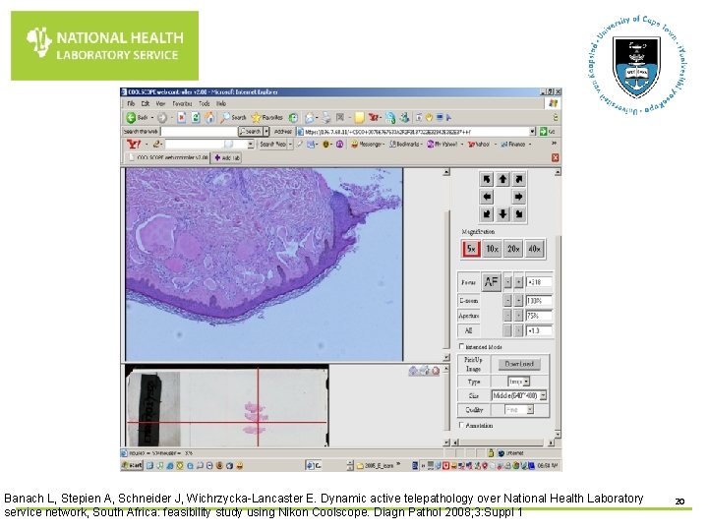Select 40x magnification
The image size is (708, 531).
pos(535,249)
